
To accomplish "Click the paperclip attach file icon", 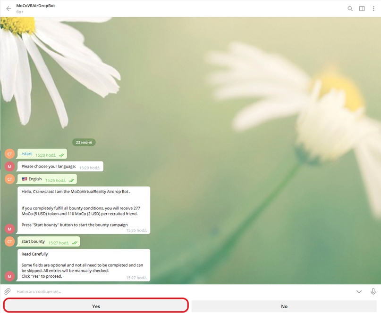I will [8, 291].
